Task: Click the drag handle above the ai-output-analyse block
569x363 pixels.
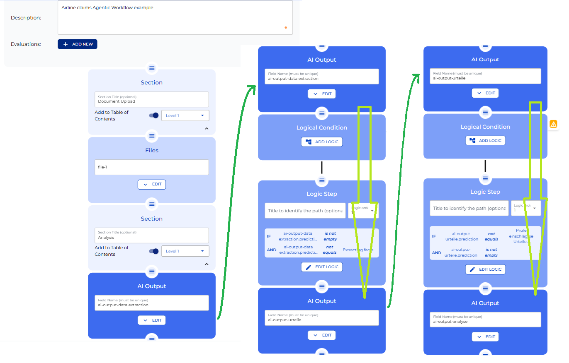Action: click(485, 288)
